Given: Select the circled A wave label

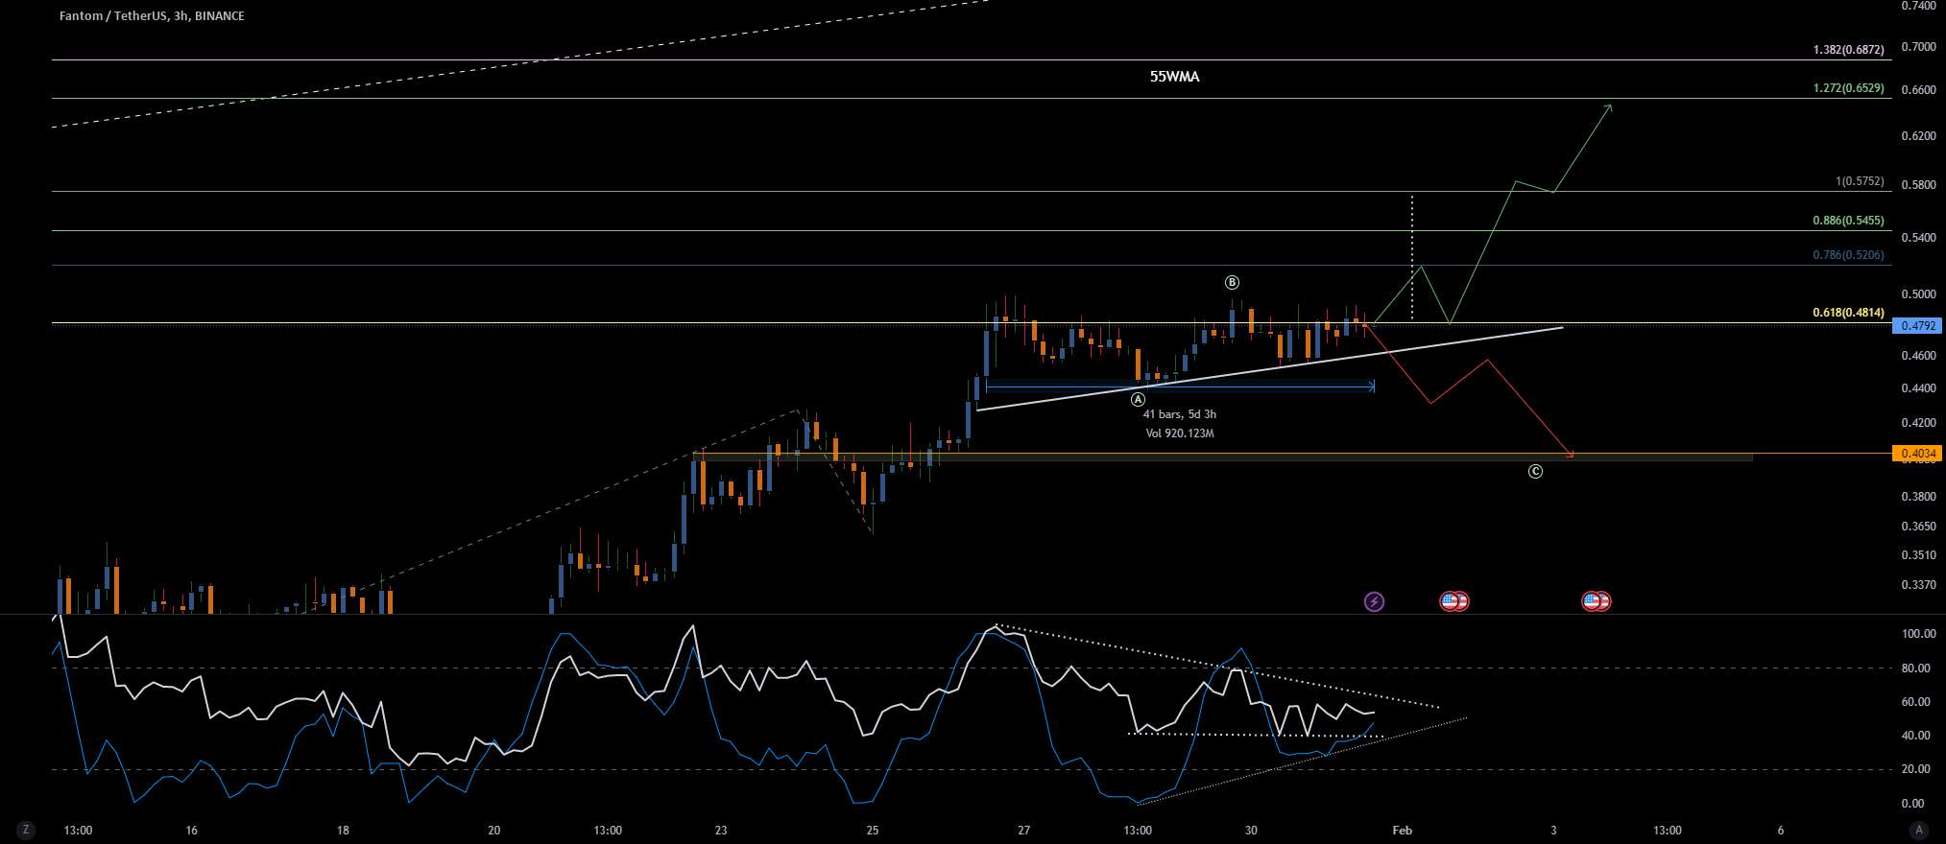Looking at the screenshot, I should (x=1138, y=399).
